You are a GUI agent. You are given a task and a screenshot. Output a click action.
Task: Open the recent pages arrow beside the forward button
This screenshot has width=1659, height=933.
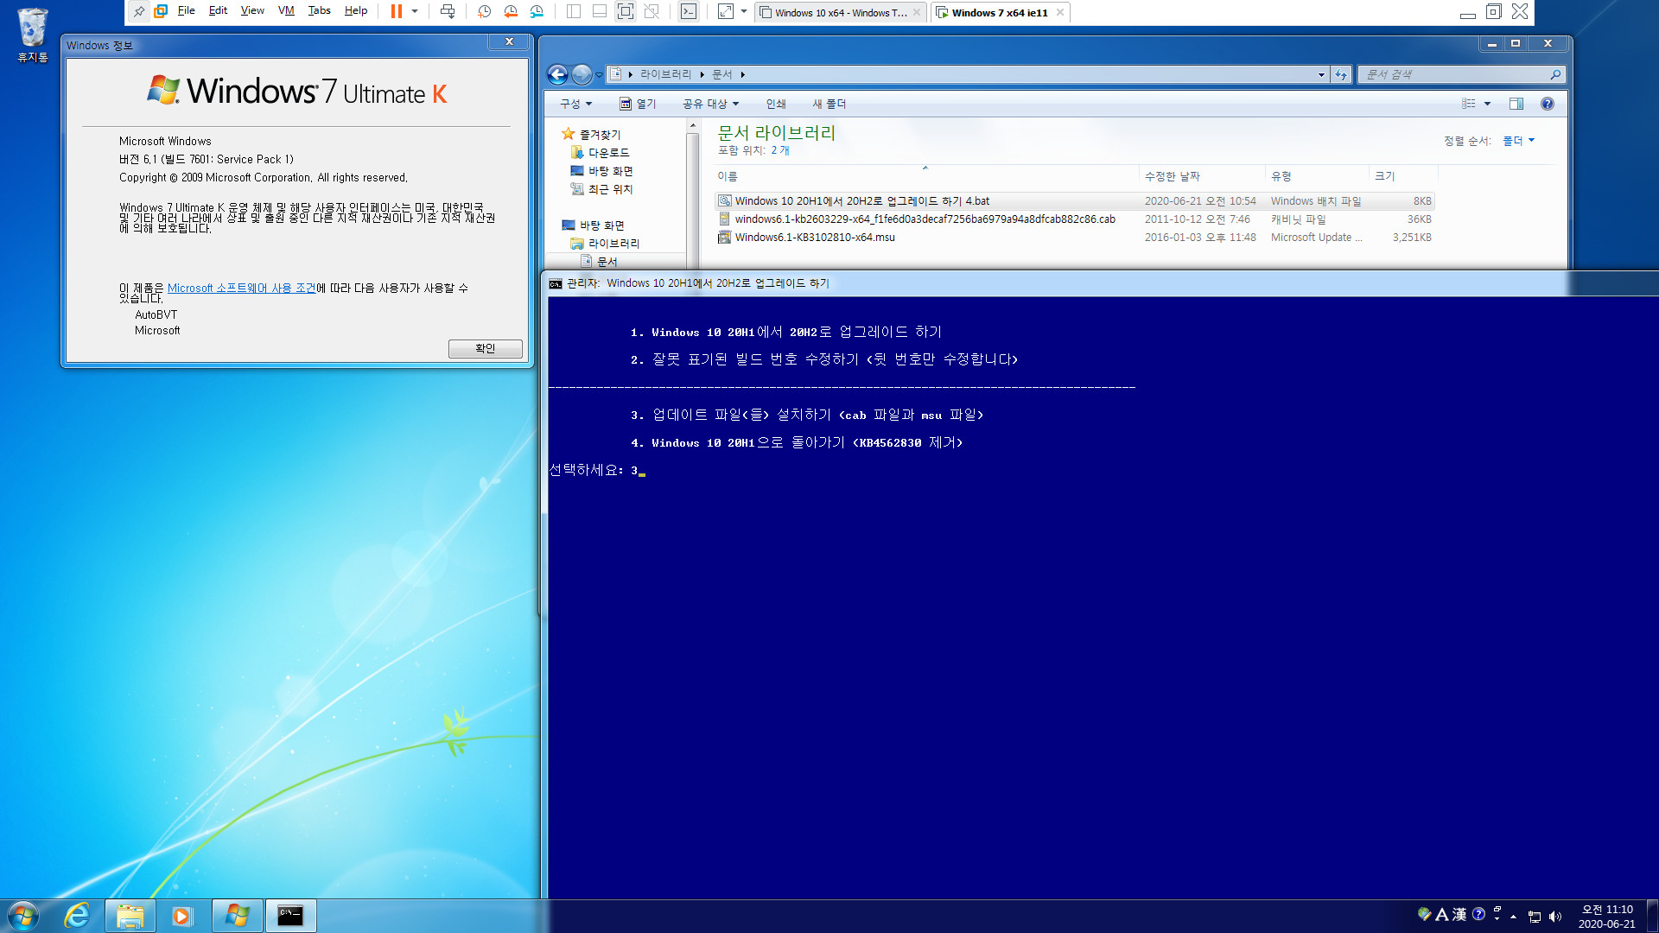point(599,75)
